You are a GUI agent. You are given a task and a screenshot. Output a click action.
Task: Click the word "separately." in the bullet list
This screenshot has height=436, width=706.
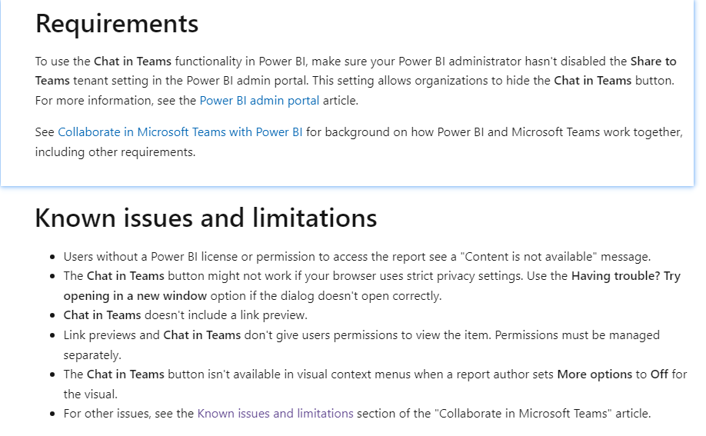tap(92, 355)
